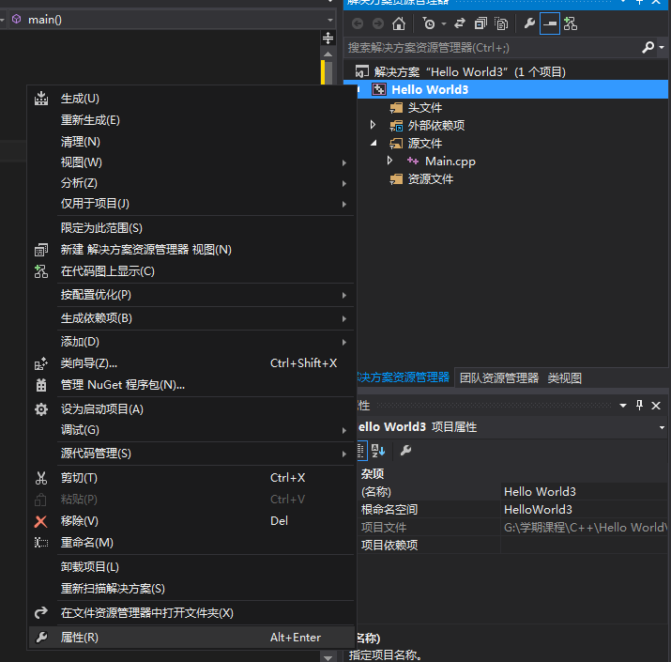
Task: Click the editor split window handle icon
Action: (x=328, y=38)
